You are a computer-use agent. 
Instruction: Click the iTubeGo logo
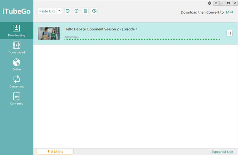(x=17, y=11)
